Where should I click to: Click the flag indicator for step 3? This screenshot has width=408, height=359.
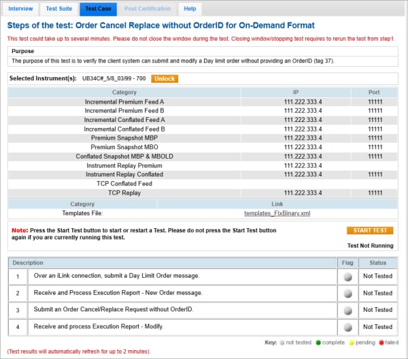(x=347, y=311)
